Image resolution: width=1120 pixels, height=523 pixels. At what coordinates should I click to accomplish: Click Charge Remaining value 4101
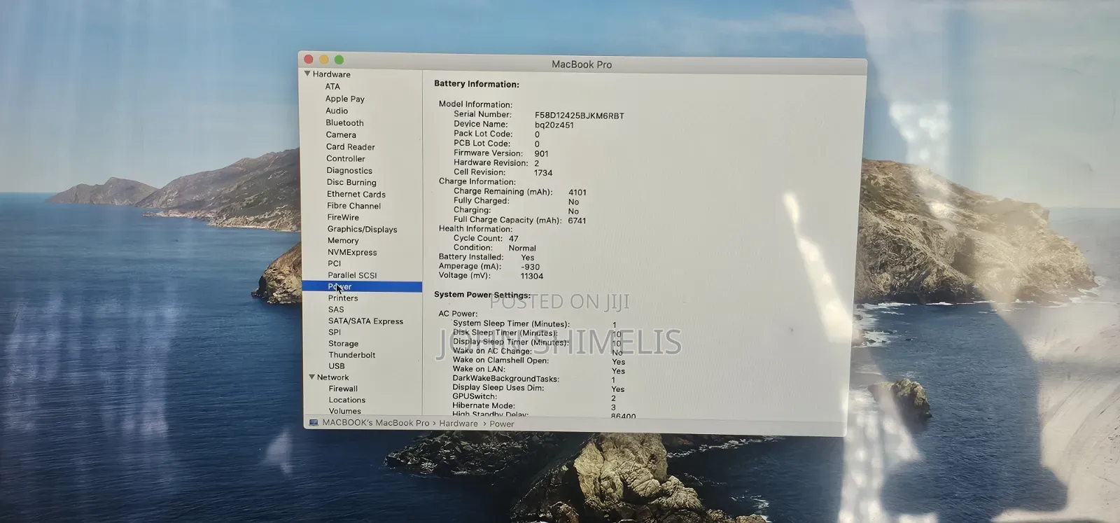(x=577, y=193)
